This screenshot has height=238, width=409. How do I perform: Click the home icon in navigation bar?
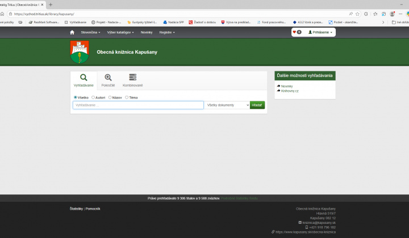tap(72, 32)
